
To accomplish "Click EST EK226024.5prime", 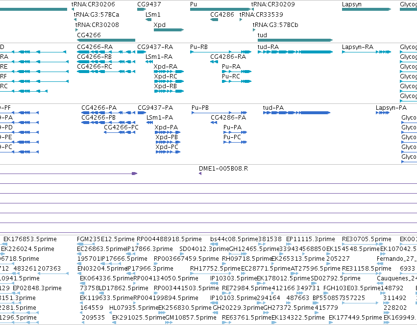I will click(x=27, y=249).
